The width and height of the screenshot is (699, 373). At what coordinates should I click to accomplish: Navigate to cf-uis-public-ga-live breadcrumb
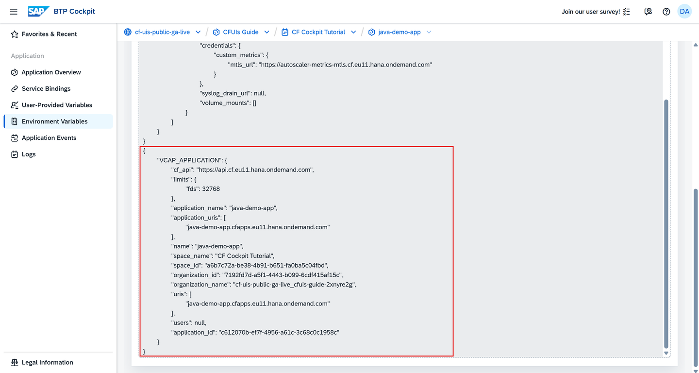tap(162, 32)
